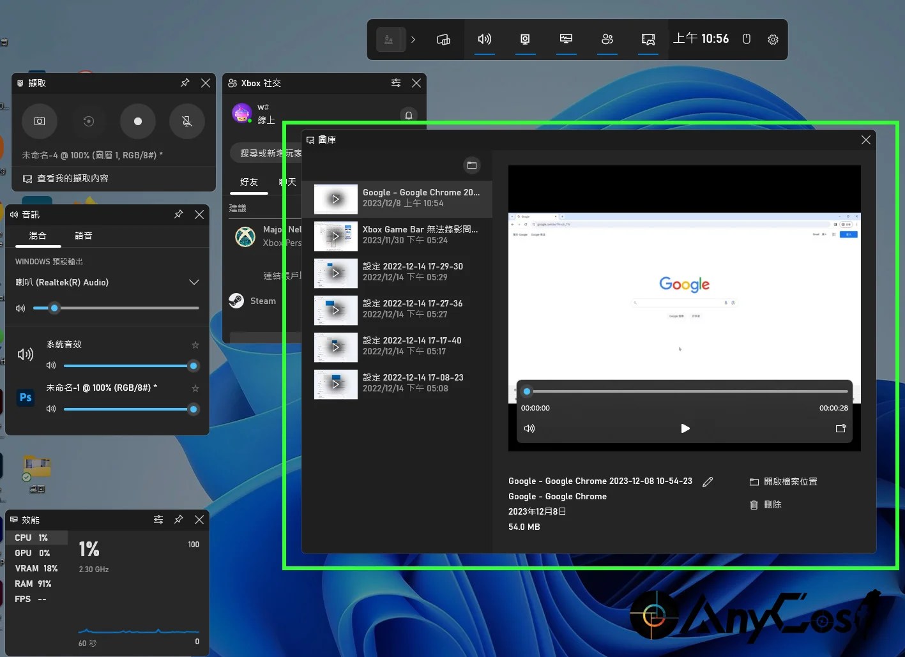Toggle Xbox Social widget on Game Bar
905x657 pixels.
coord(607,40)
